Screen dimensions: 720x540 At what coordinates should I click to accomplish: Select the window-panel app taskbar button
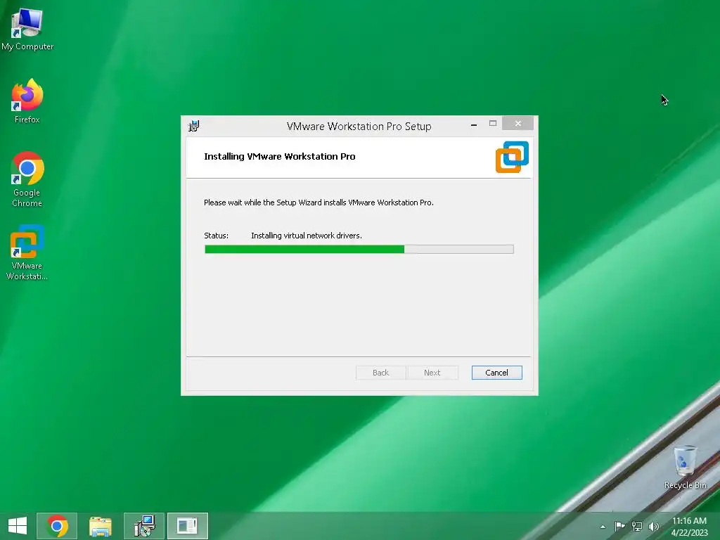(x=187, y=526)
